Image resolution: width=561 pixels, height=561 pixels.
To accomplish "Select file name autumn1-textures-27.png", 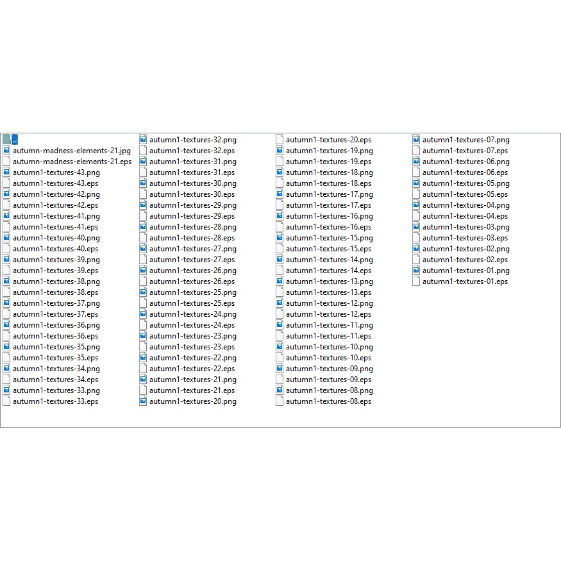I will (x=193, y=249).
